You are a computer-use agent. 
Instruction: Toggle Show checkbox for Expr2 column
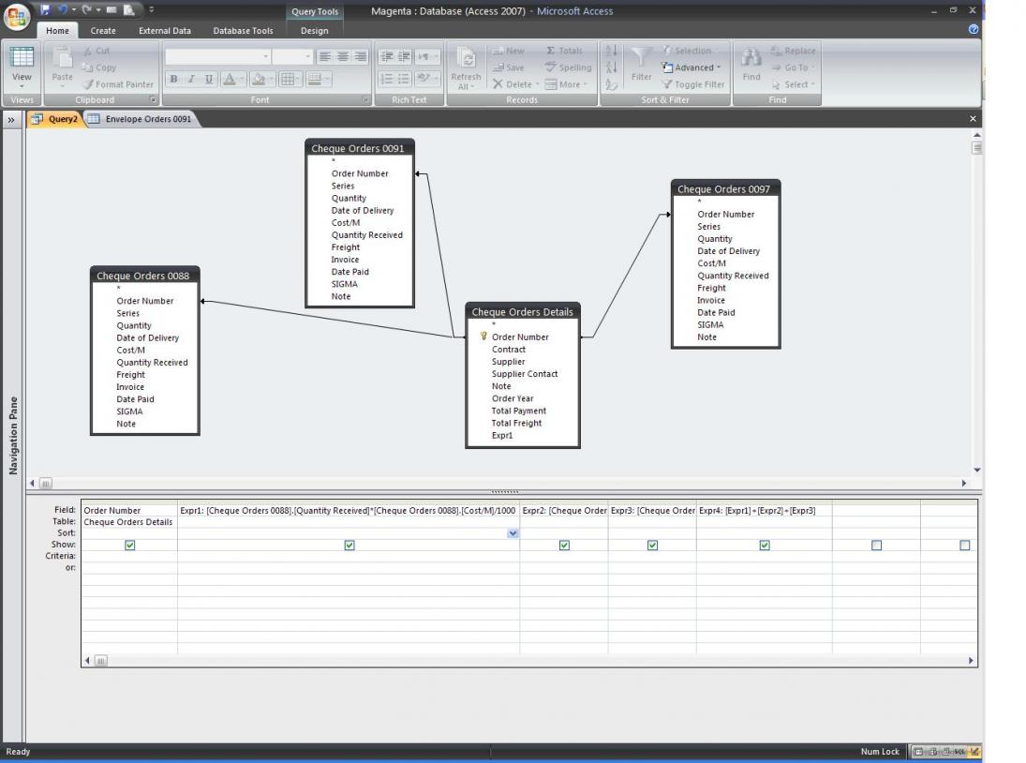click(x=564, y=546)
